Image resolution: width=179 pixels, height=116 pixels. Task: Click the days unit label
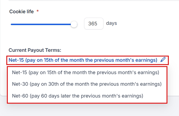(x=111, y=23)
